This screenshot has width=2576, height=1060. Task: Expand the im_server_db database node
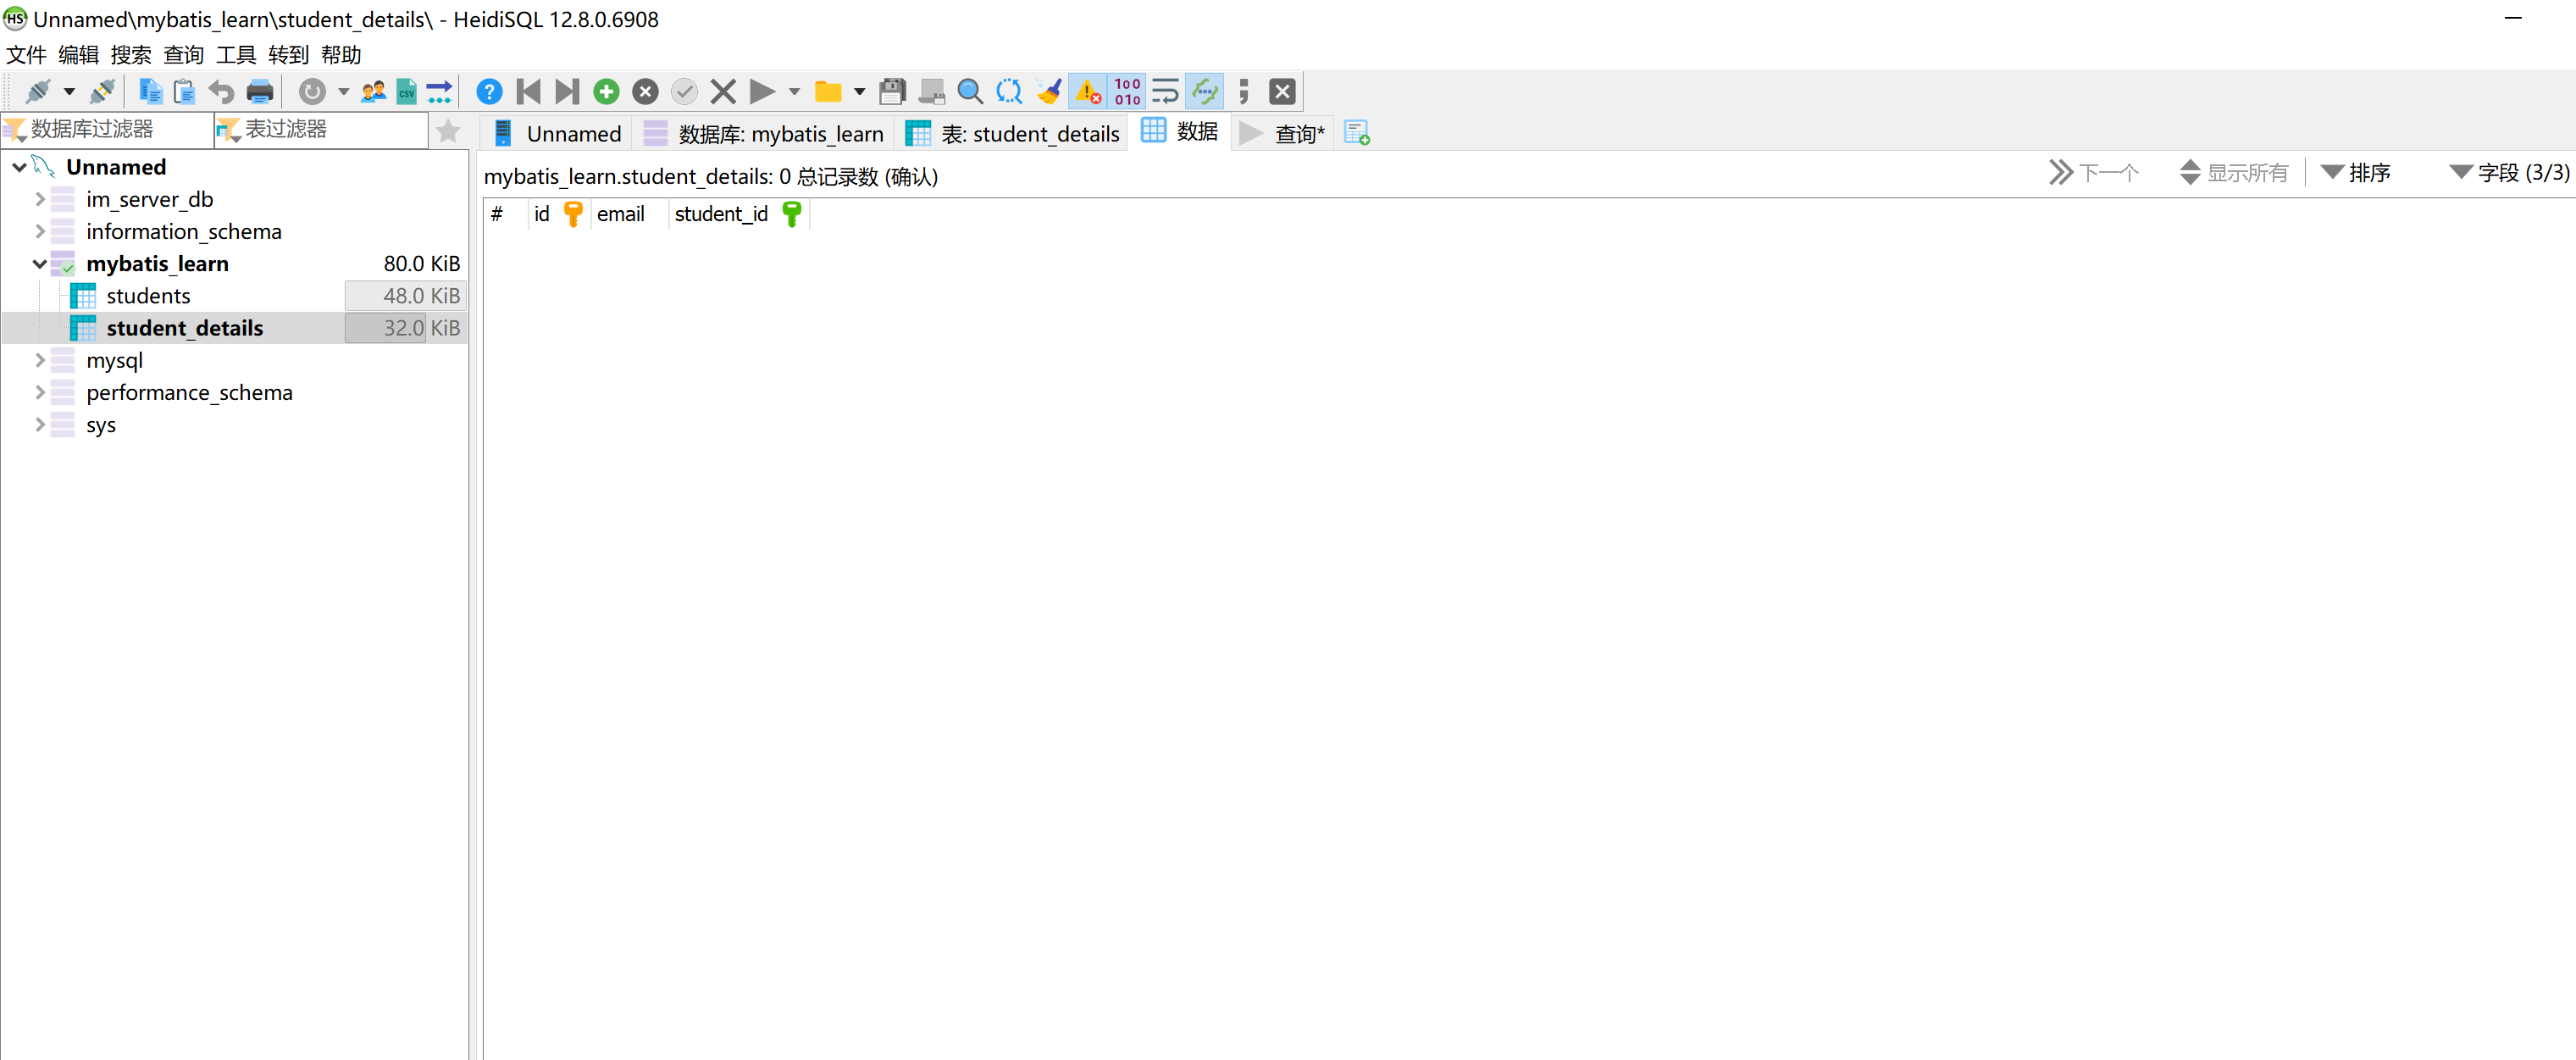(x=40, y=199)
